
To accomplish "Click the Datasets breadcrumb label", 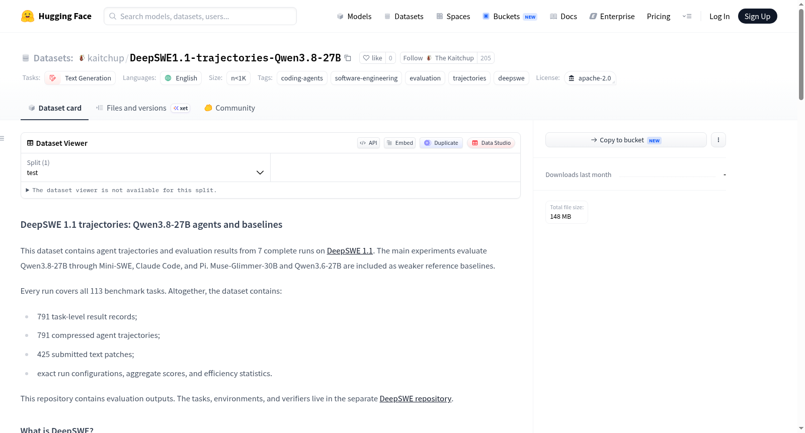I will [53, 58].
